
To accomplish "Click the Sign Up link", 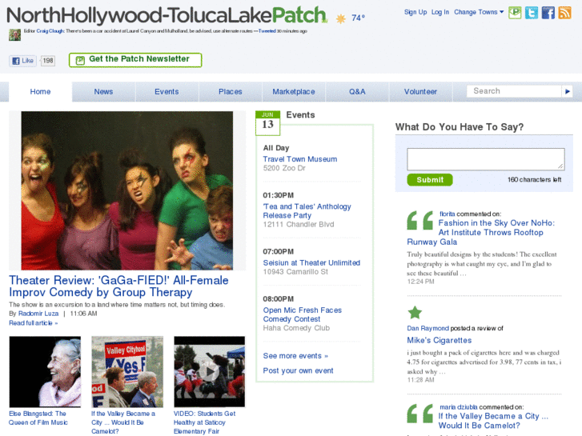I will click(x=415, y=12).
